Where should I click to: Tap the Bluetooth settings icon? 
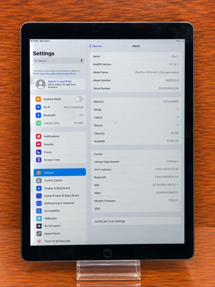pos(38,115)
